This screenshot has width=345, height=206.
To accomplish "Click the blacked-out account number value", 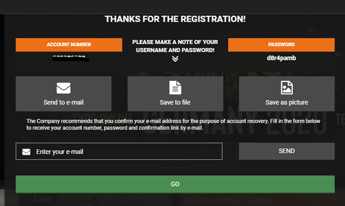I will (x=70, y=58).
